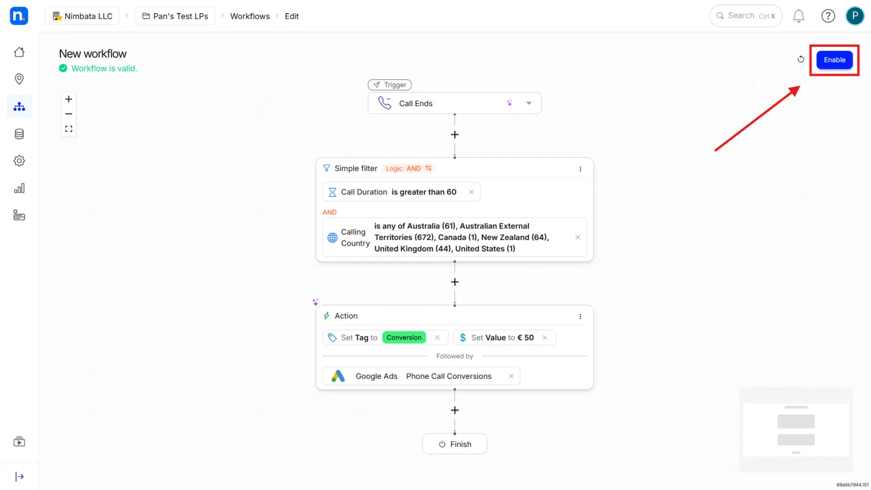This screenshot has height=490, width=871.
Task: Remove the Set Tag to Conversion action
Action: [x=437, y=338]
